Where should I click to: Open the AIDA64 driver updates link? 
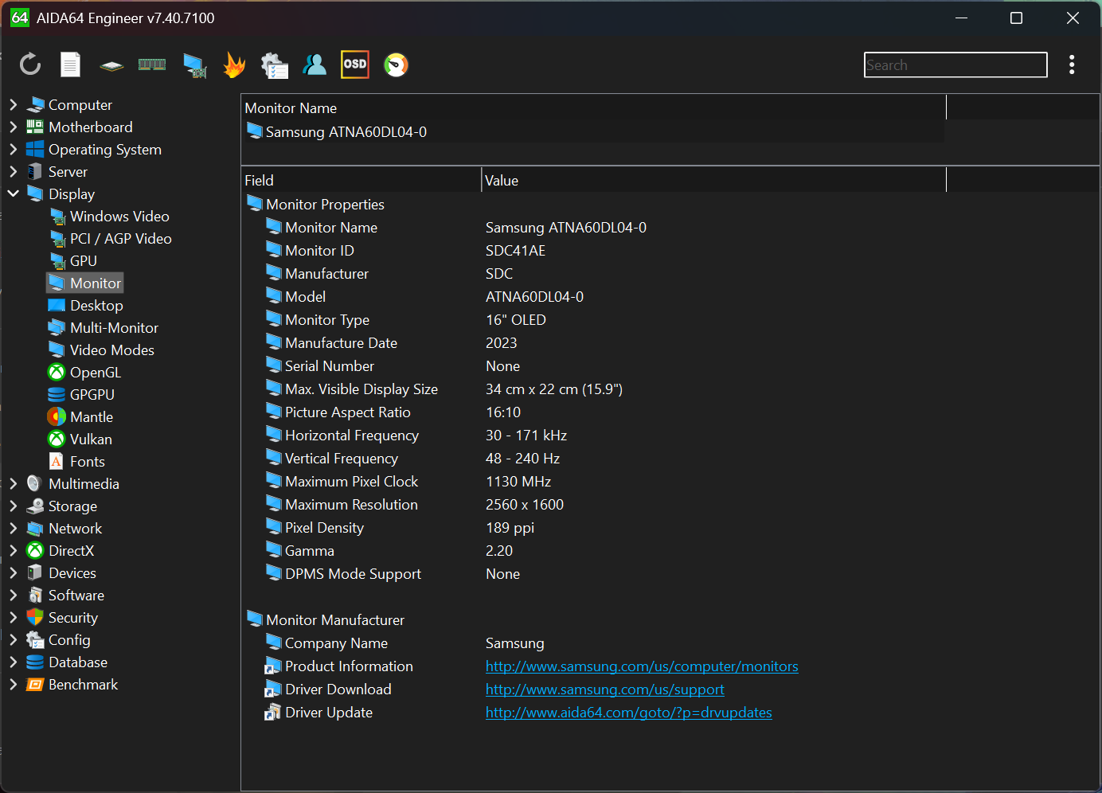tap(628, 713)
